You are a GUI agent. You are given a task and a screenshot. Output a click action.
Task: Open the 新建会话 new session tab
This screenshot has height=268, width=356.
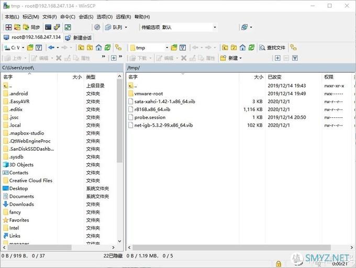[79, 38]
